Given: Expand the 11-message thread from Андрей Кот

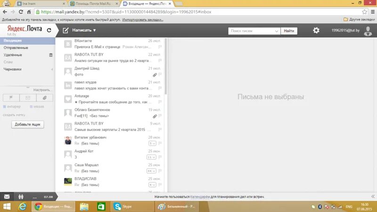Looking at the screenshot, I should (151, 157).
